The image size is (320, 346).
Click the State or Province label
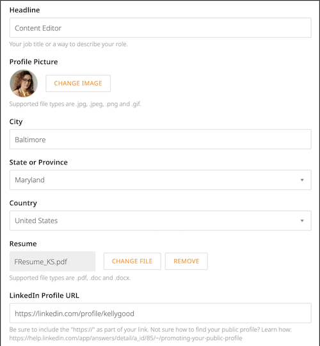coord(38,162)
